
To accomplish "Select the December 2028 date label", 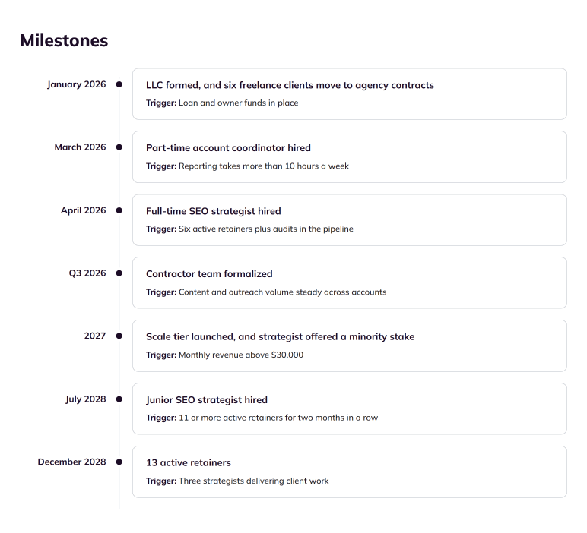I will (72, 462).
